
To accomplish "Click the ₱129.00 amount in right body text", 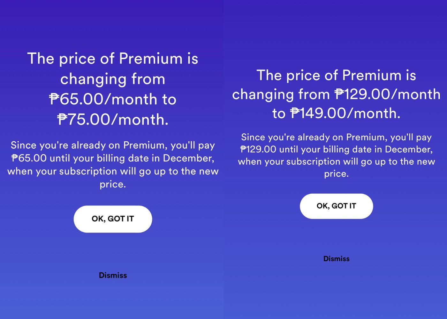I will click(258, 150).
